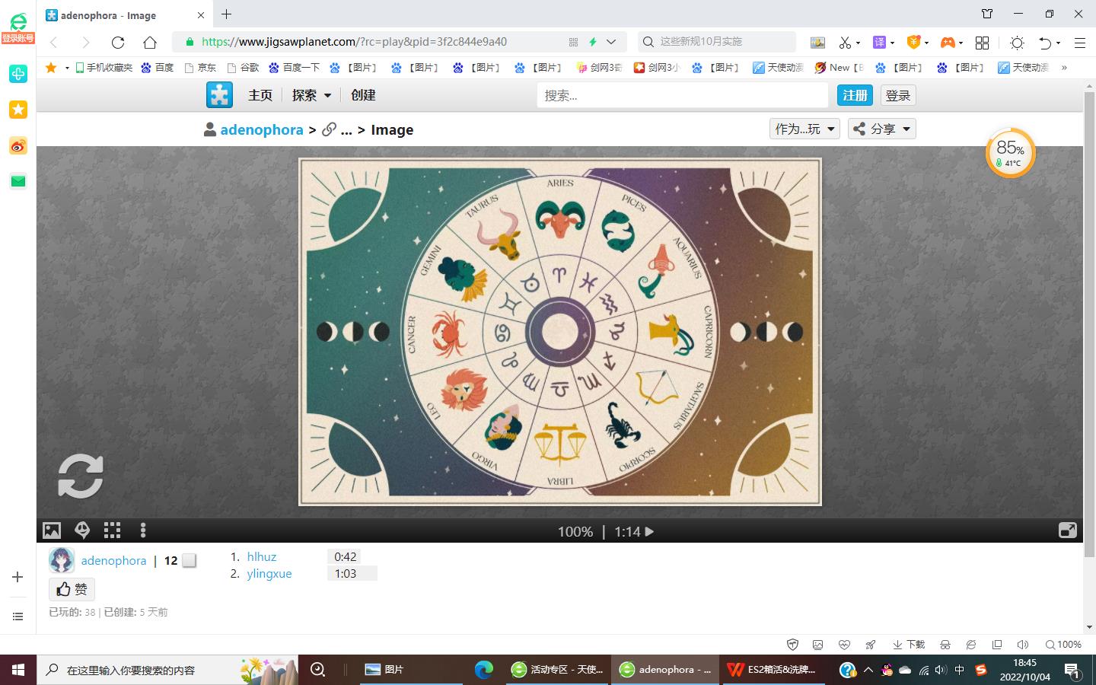The width and height of the screenshot is (1096, 685).
Task: Click the link chain icon in breadcrumb
Action: (329, 129)
